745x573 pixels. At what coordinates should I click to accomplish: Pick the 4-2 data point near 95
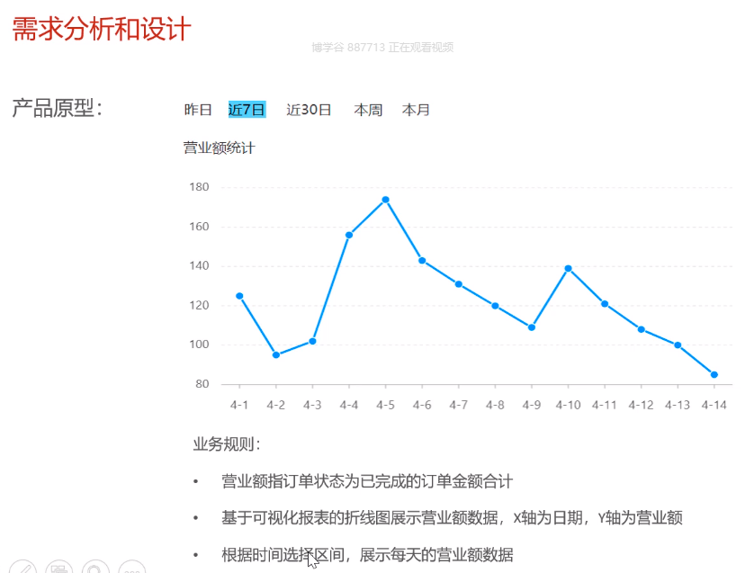coord(276,355)
